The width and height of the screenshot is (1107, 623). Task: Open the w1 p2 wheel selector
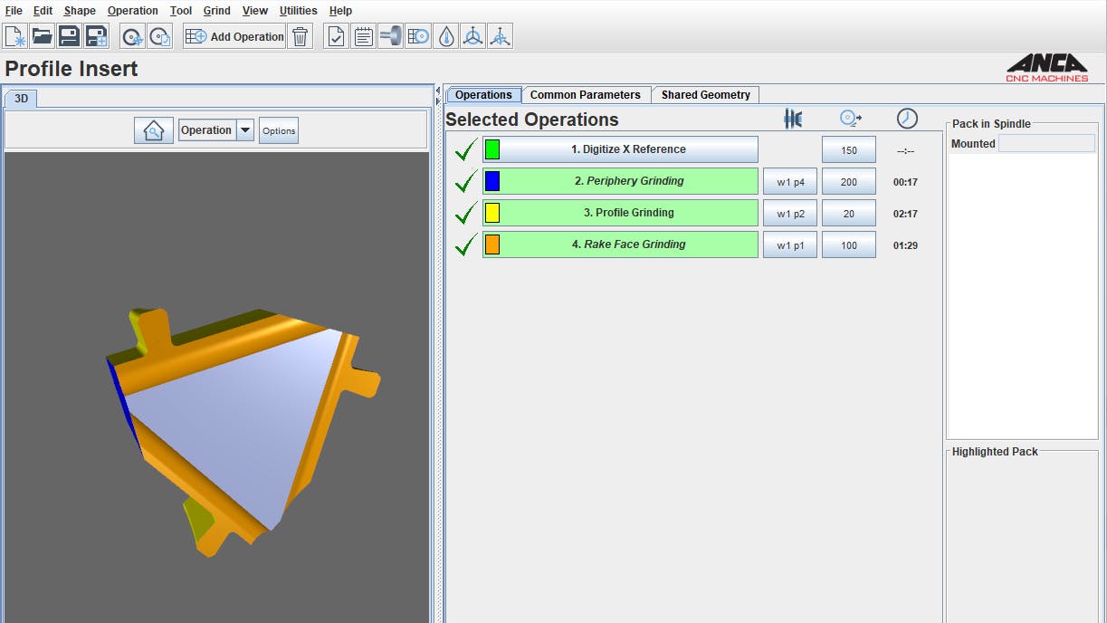[x=789, y=214]
